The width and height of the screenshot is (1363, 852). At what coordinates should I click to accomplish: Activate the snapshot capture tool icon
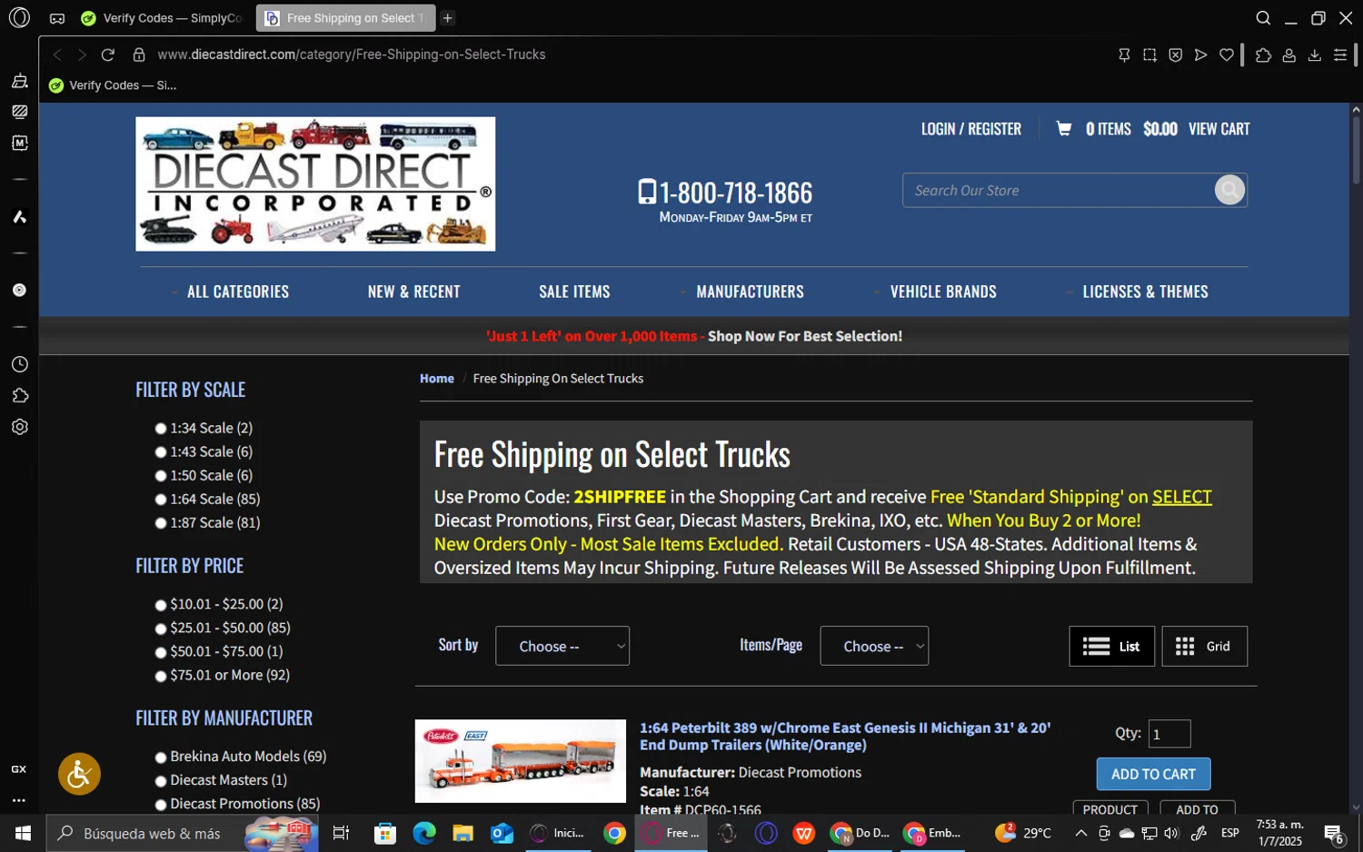pos(1149,54)
